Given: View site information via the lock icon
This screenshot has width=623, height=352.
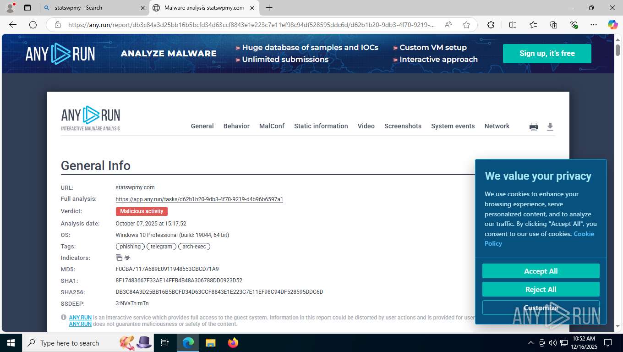Looking at the screenshot, I should coord(58,25).
